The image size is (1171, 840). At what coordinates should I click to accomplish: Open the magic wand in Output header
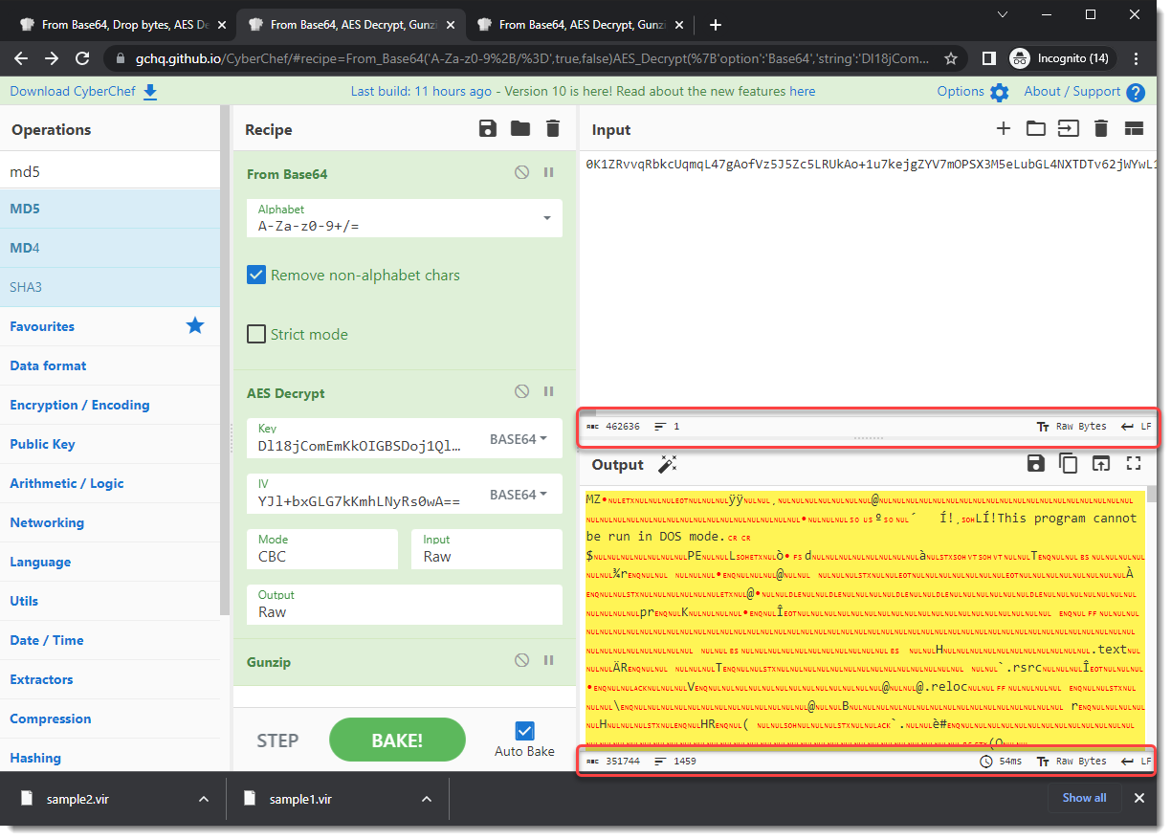668,465
